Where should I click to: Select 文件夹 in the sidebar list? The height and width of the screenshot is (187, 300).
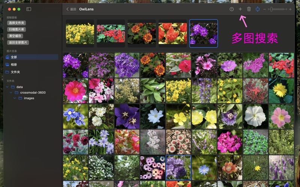tap(15, 72)
